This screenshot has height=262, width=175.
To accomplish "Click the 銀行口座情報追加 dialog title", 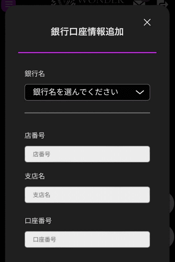I will tap(87, 32).
